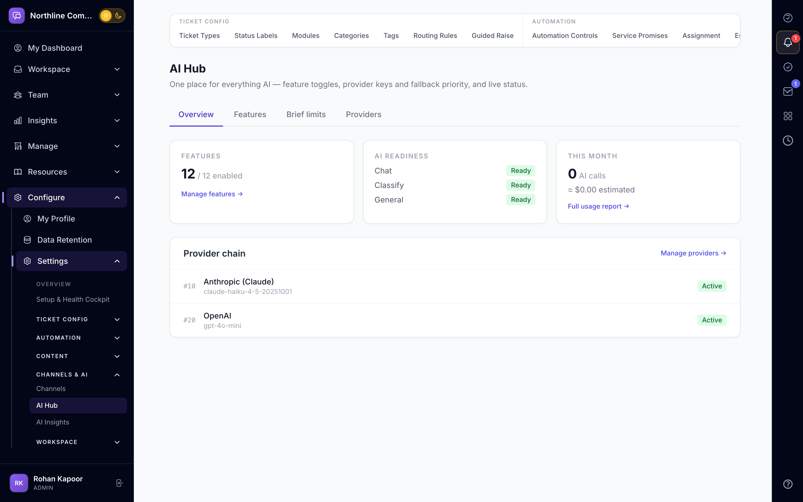The image size is (803, 502).
Task: Expand TICKET CONFIG settings group
Action: point(78,319)
